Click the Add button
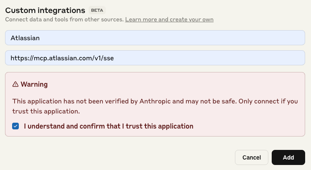The height and width of the screenshot is (170, 311). coord(288,157)
